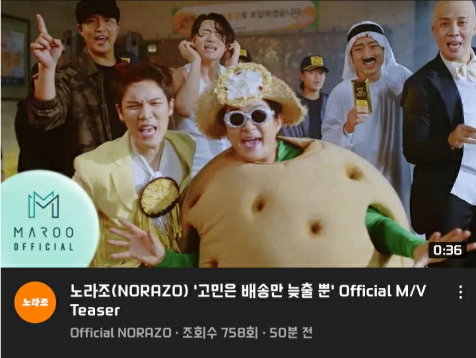Go to the Official NORAZO channel name
This screenshot has height=358, width=476.
tap(121, 333)
